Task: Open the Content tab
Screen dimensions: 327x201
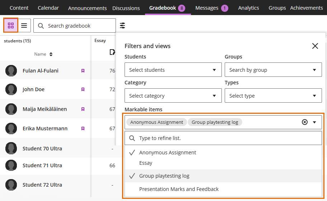Action: point(19,8)
